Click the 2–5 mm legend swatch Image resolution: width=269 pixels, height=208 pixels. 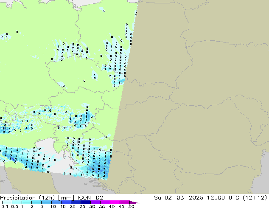[x=36, y=202]
